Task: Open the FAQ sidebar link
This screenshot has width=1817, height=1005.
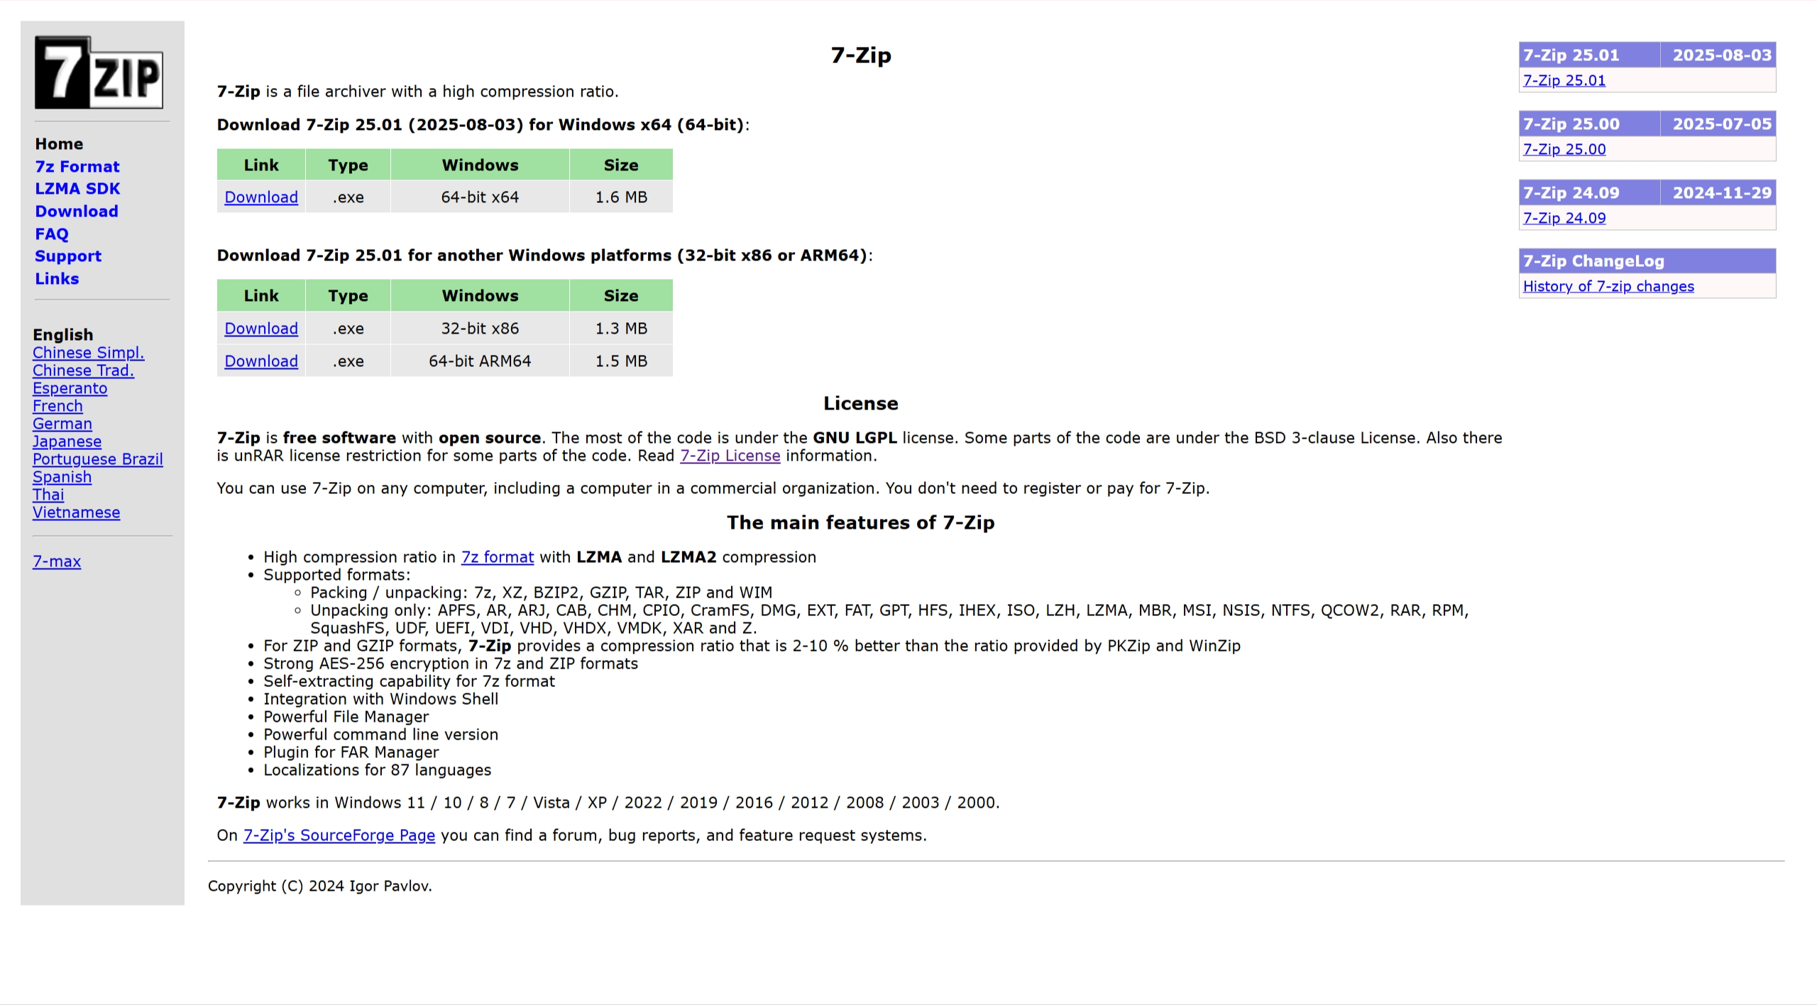Action: coord(52,234)
